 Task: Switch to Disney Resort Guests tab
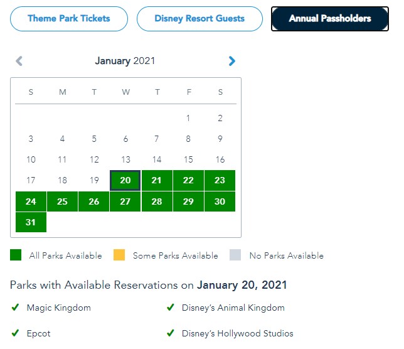(199, 19)
